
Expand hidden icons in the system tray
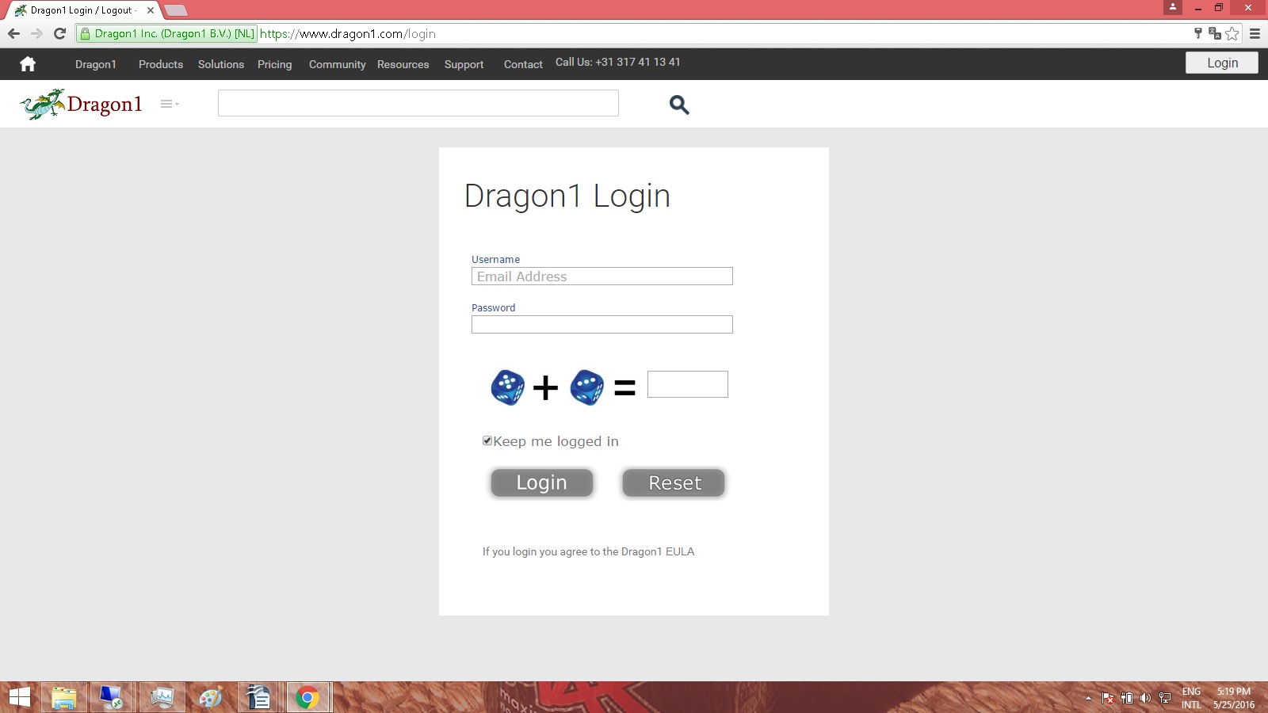pos(1087,698)
